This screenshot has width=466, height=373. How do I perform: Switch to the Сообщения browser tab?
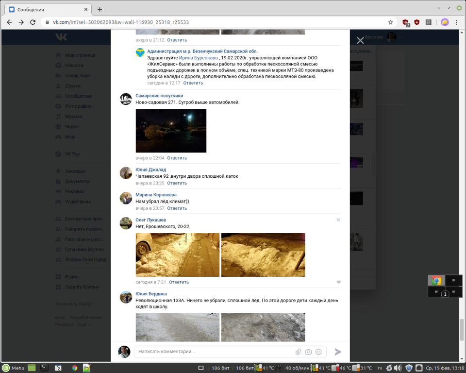click(x=49, y=9)
